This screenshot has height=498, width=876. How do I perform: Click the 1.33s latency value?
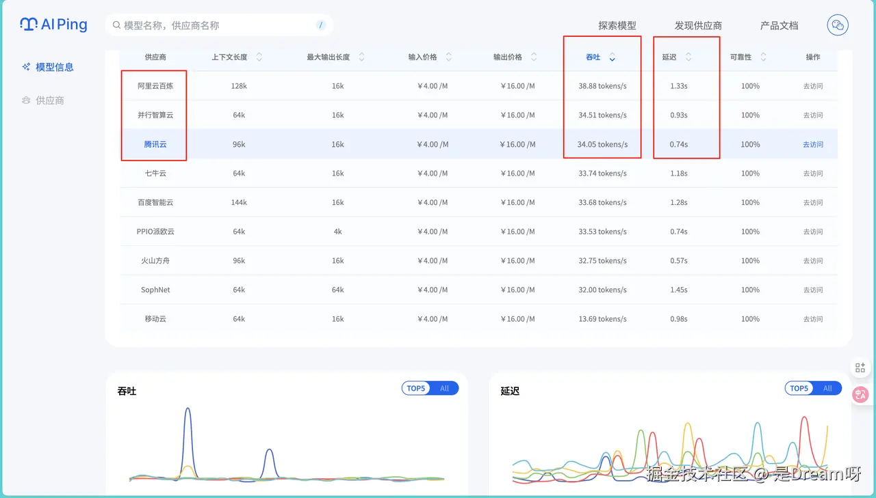point(679,86)
